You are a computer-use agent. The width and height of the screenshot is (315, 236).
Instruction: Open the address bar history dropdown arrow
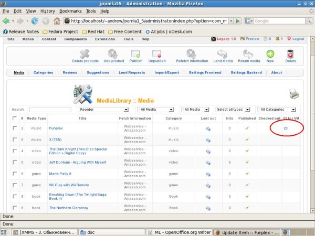click(x=231, y=21)
